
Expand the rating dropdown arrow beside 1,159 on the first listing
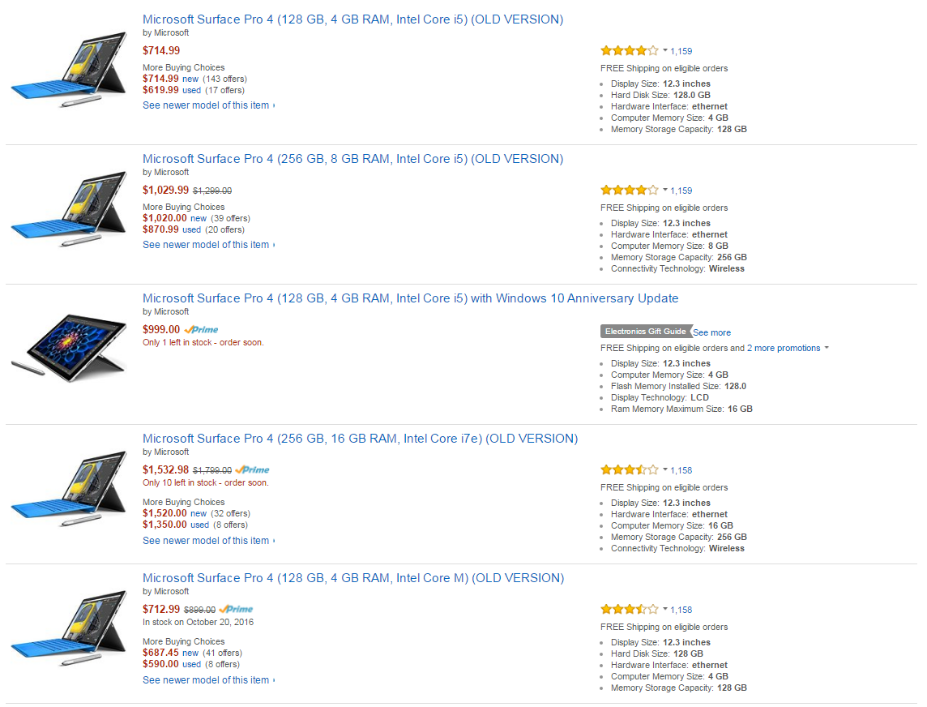click(x=665, y=50)
